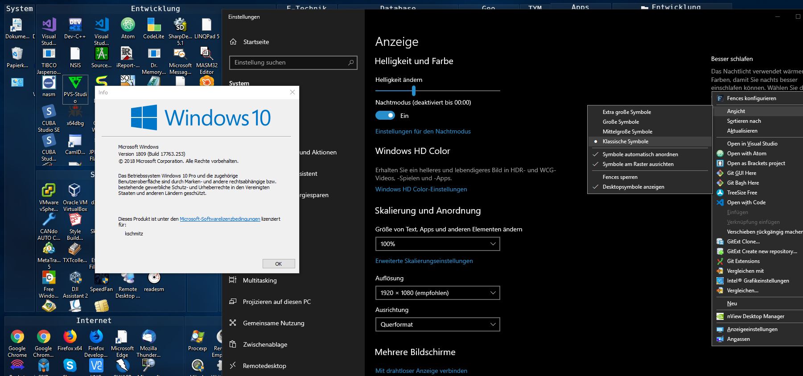The width and height of the screenshot is (803, 376).
Task: Choose Anzeigeeinstellungen in context menu
Action: 758,329
